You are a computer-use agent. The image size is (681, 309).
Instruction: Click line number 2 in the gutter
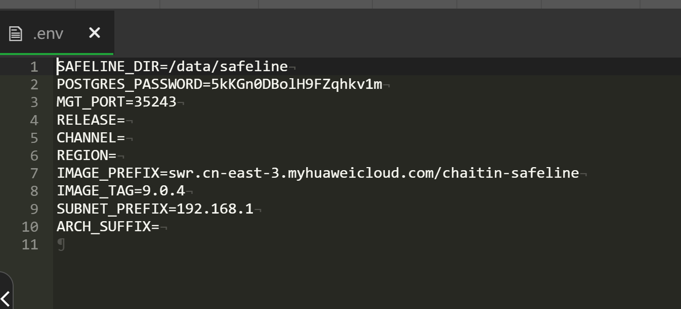click(x=34, y=84)
